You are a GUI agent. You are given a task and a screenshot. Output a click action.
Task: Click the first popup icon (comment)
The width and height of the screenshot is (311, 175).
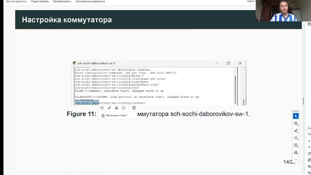coord(102,108)
